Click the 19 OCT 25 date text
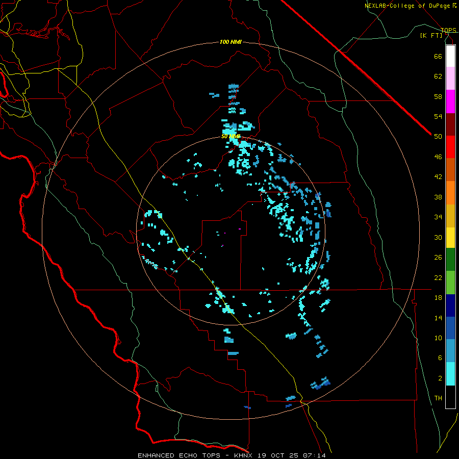The image size is (459, 459). (x=279, y=455)
